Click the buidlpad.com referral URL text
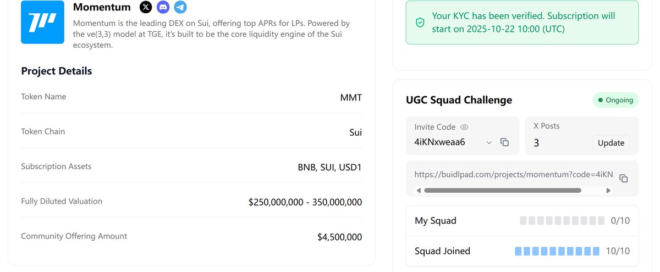 pos(513,174)
